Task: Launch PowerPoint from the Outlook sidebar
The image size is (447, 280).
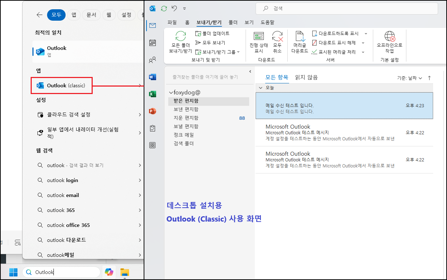Action: tap(153, 111)
